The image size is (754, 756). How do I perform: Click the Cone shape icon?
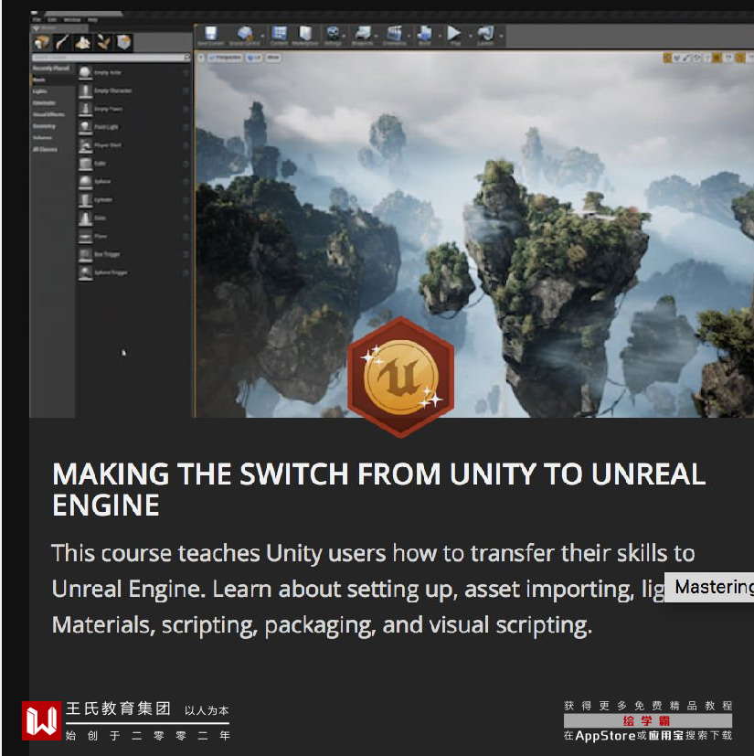(x=85, y=218)
